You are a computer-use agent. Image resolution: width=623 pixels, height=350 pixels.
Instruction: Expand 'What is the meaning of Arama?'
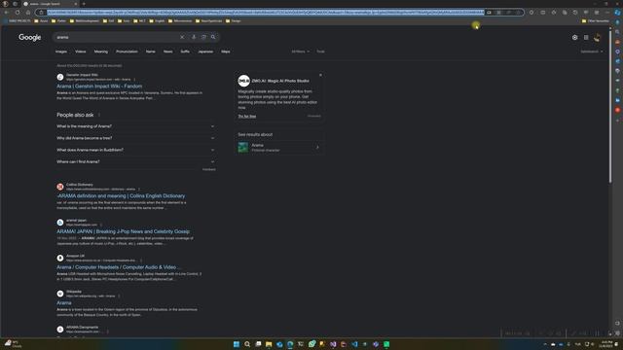[135, 126]
